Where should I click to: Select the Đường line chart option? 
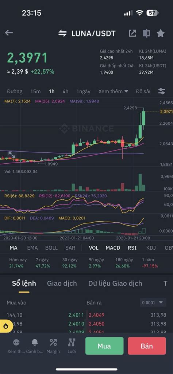15,91
